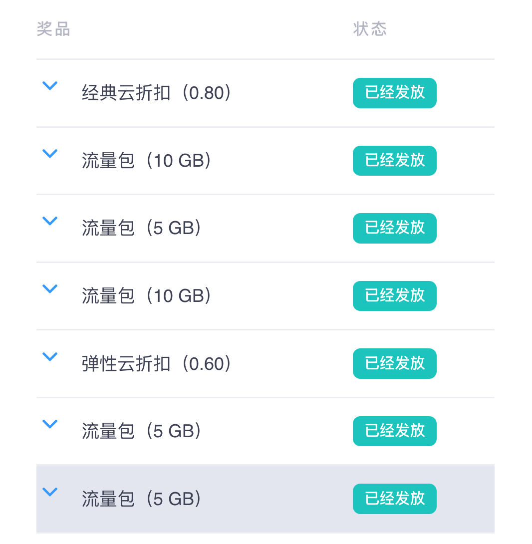Click 已经发放 badge for first 流量包 (10 GB)
The image size is (532, 544).
[x=394, y=161]
